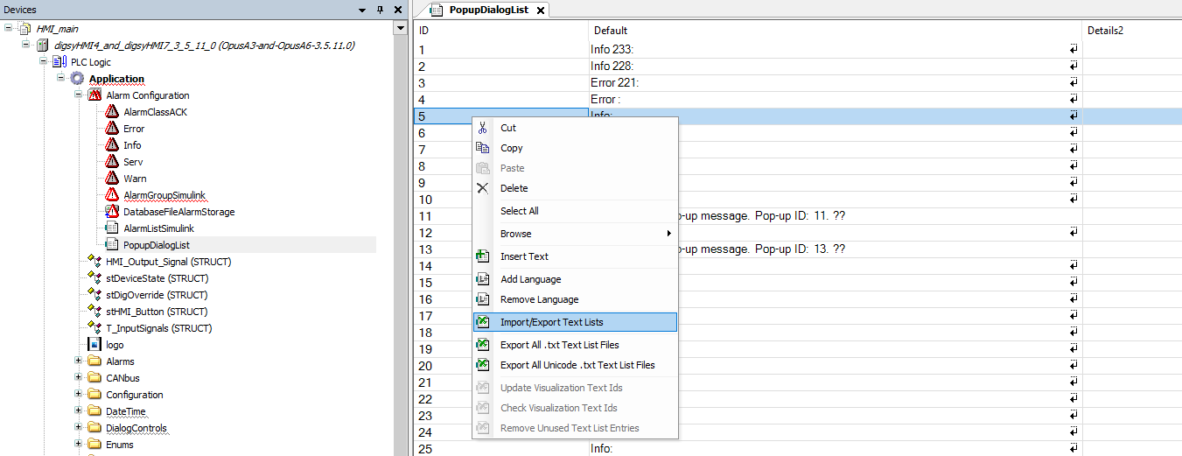Select the 'Error 221:' text cell
This screenshot has height=456, width=1182.
point(836,82)
